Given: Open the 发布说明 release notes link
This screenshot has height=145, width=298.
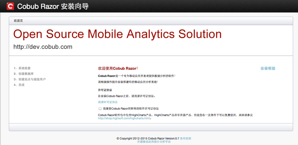Looking at the screenshot, I should (x=185, y=138).
